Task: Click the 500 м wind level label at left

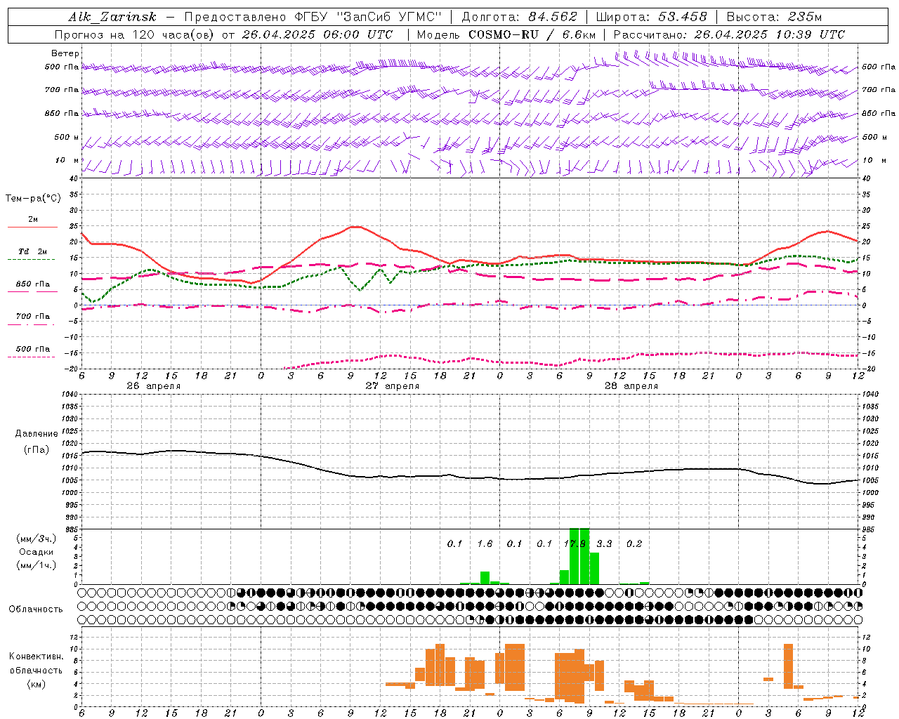Action: point(67,137)
